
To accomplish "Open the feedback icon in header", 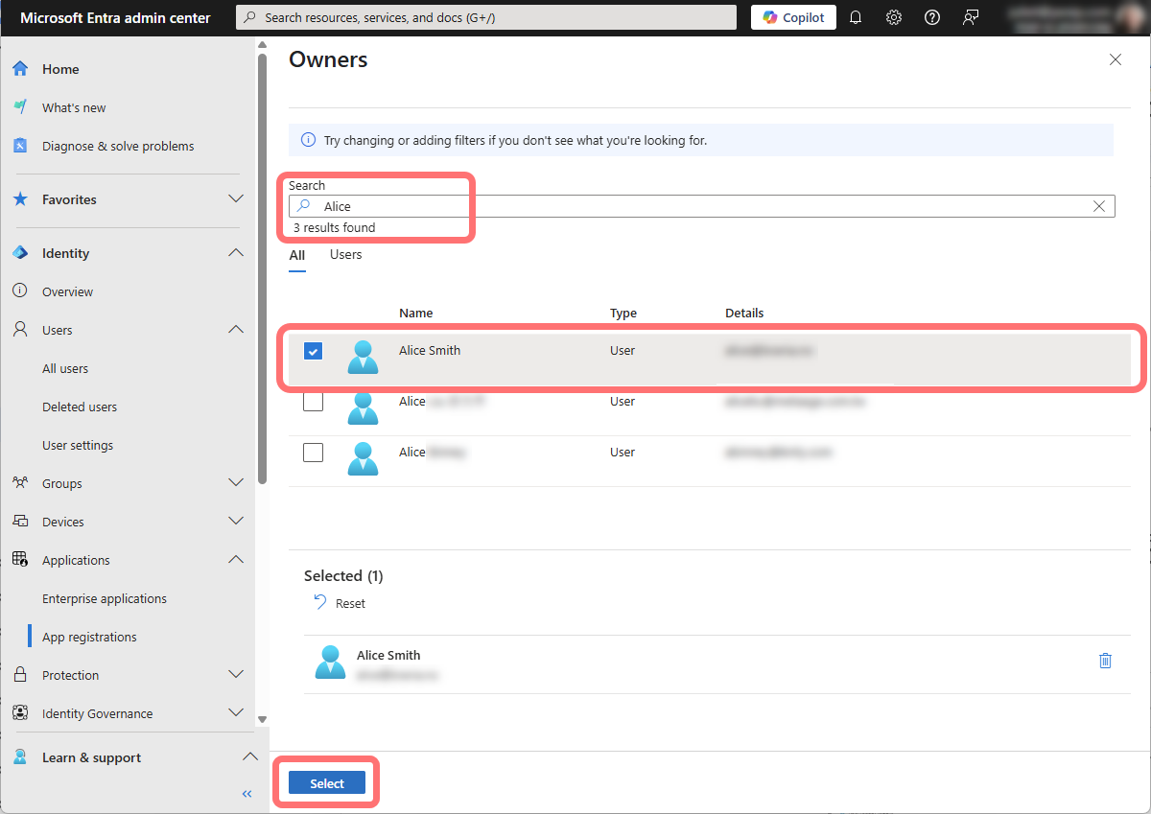I will [972, 17].
